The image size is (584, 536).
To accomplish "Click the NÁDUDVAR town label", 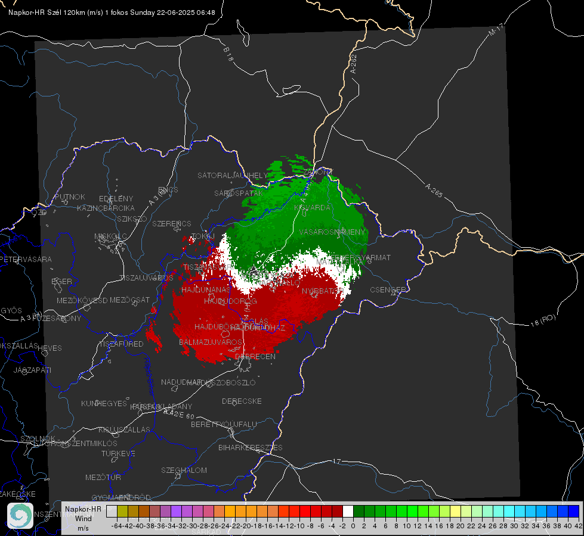I will pyautogui.click(x=182, y=382).
